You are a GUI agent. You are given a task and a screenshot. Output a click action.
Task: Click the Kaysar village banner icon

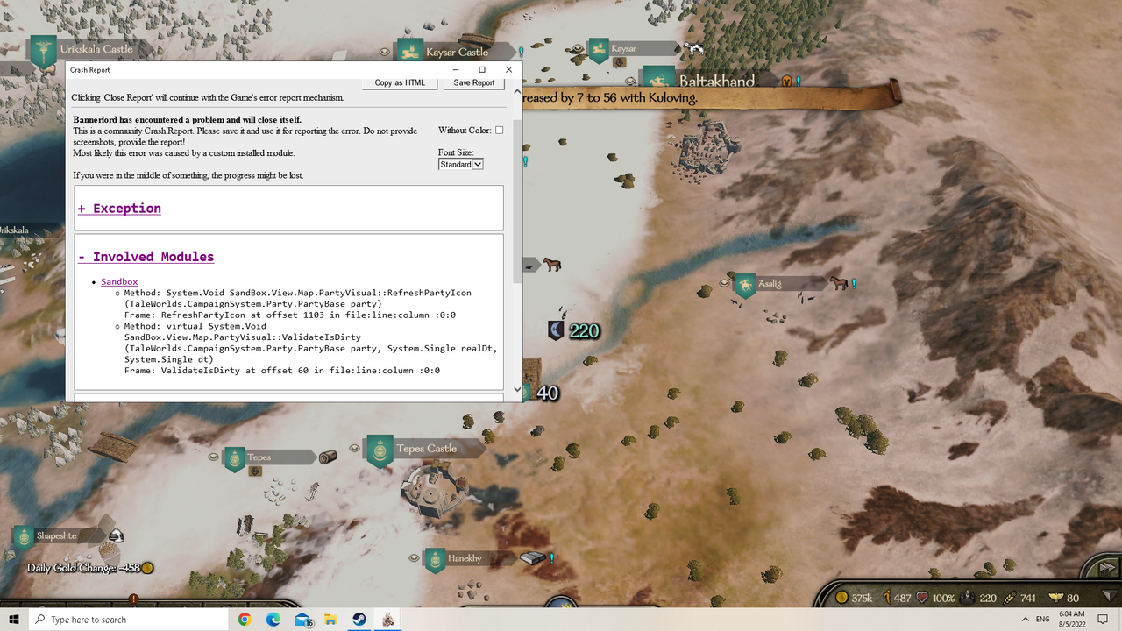(x=598, y=50)
